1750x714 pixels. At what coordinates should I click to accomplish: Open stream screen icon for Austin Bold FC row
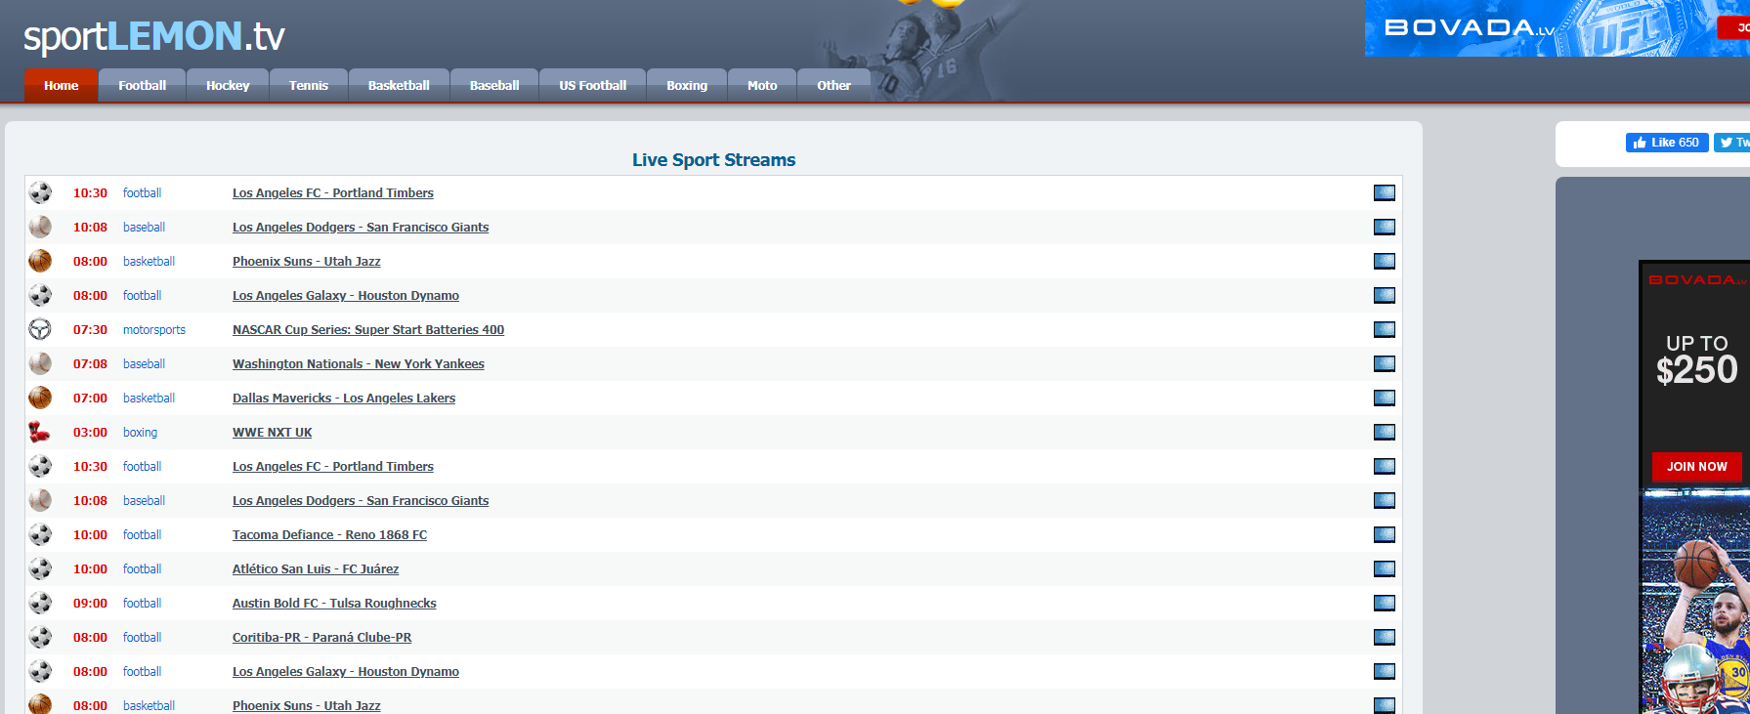1385,603
